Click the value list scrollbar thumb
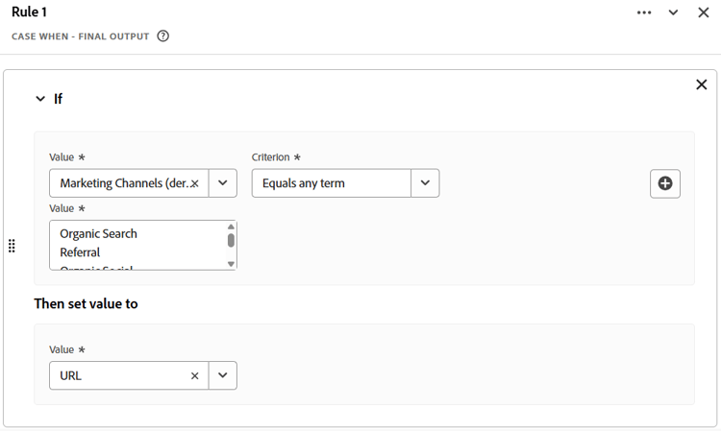This screenshot has width=721, height=431. click(231, 240)
